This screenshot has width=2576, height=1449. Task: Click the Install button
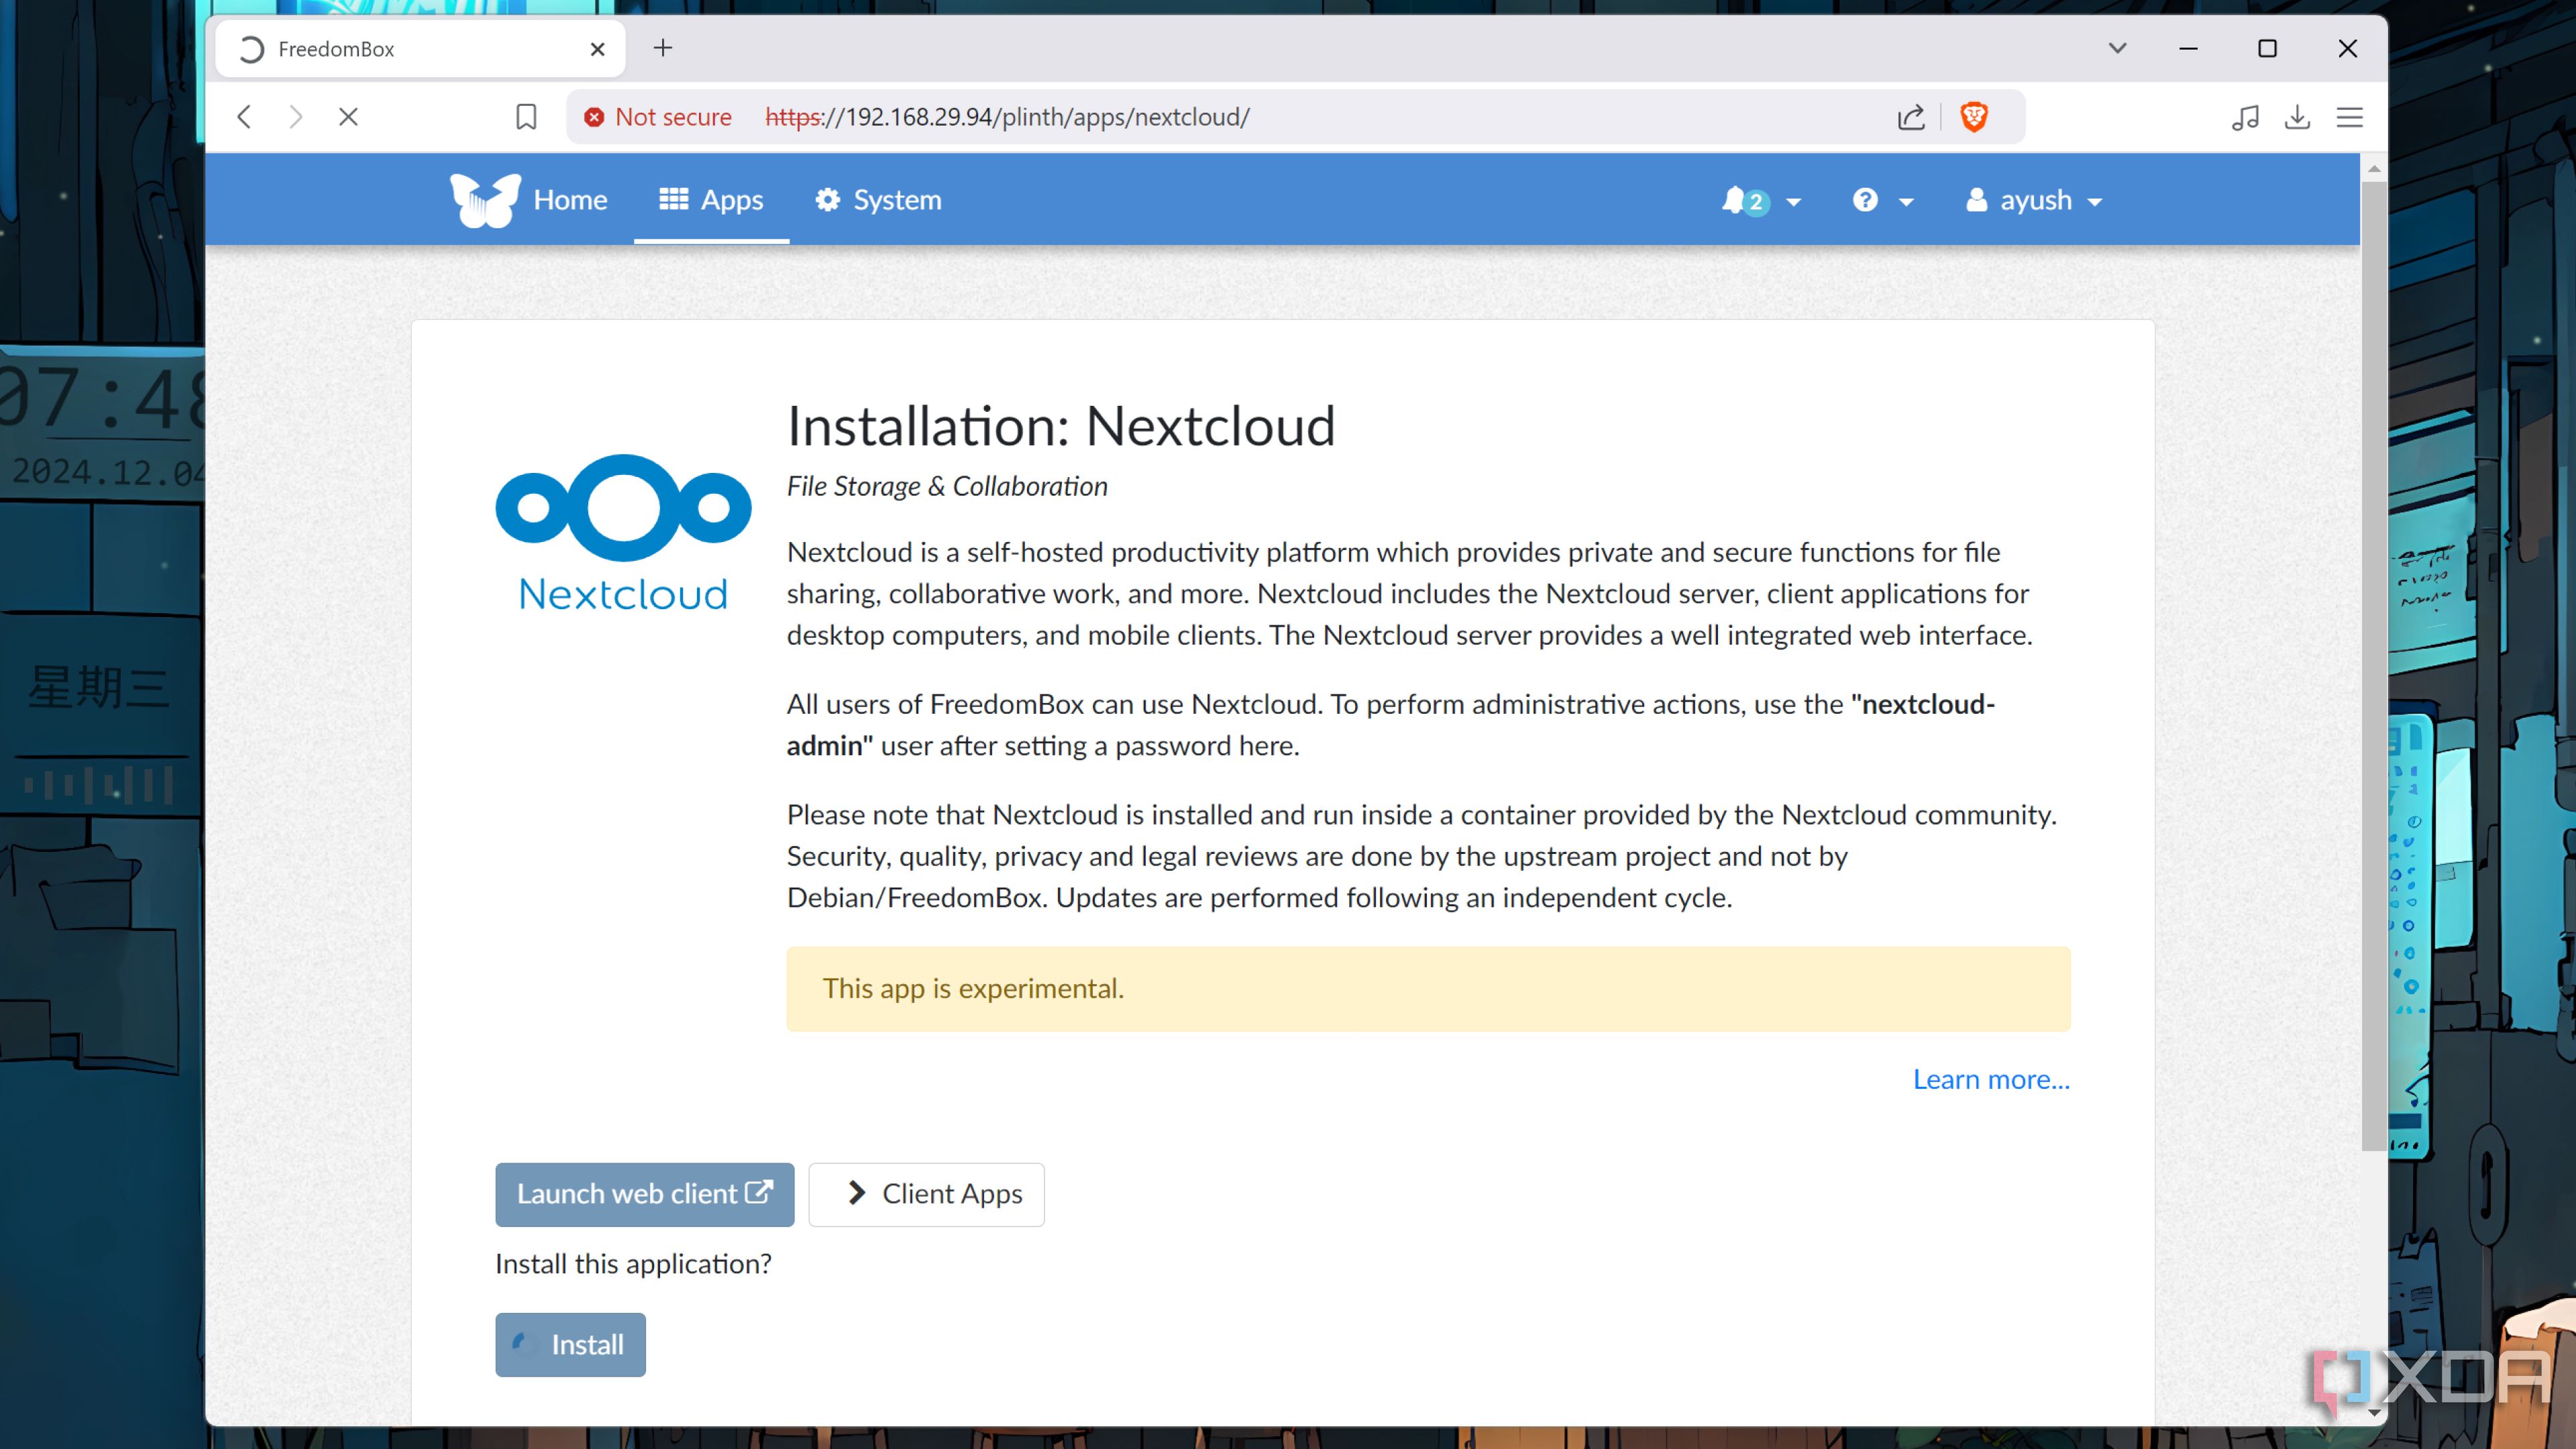pyautogui.click(x=570, y=1345)
